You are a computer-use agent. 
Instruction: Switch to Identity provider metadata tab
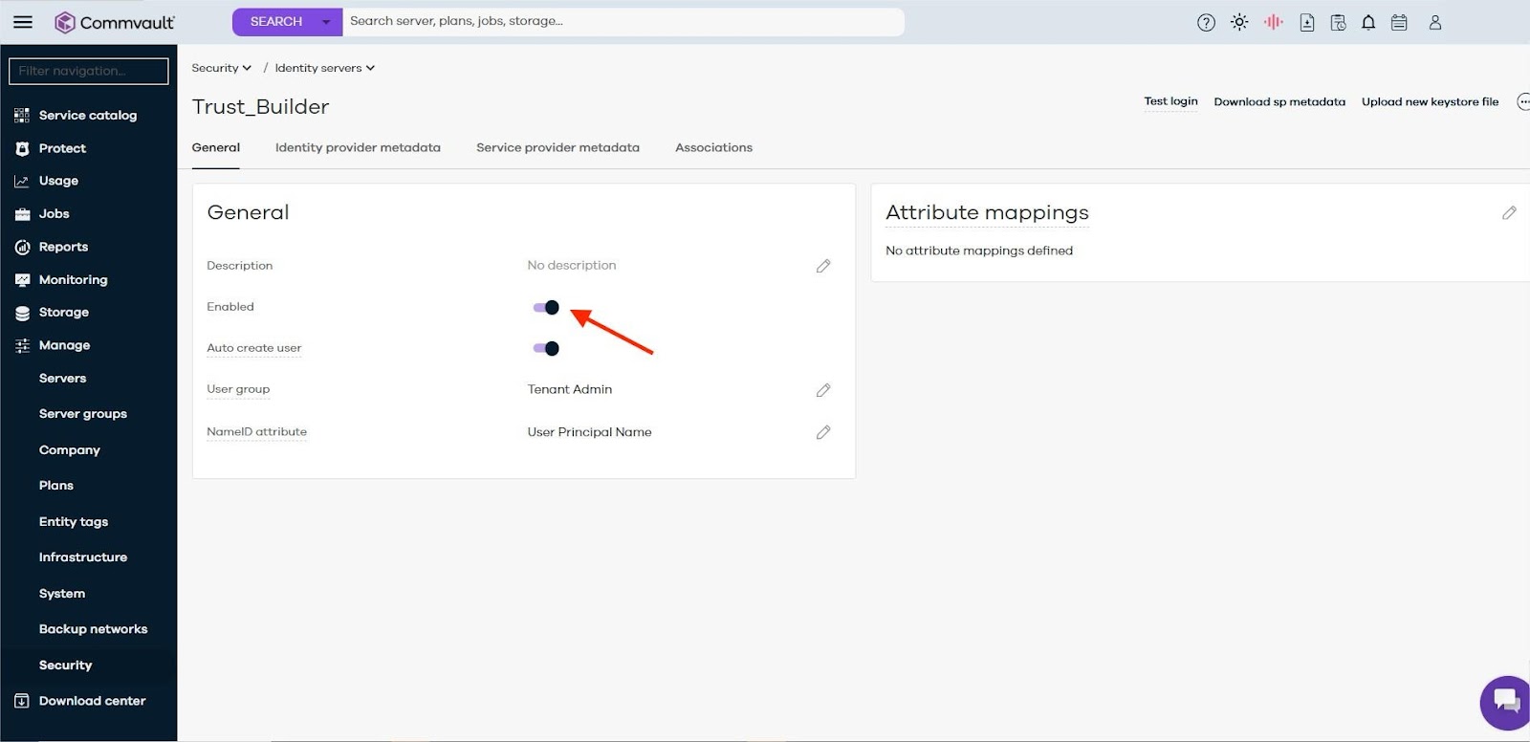coord(358,147)
